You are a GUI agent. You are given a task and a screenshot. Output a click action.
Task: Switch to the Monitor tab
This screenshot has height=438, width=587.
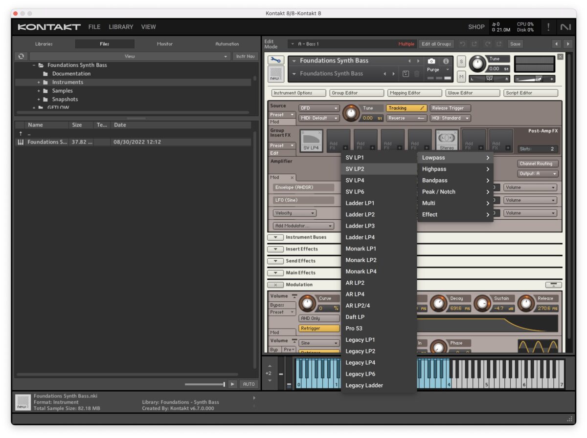165,44
